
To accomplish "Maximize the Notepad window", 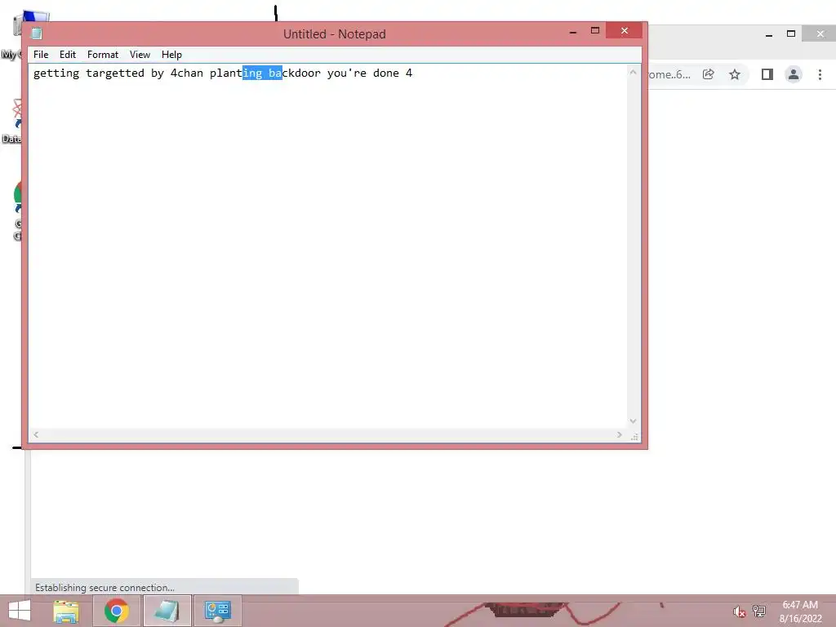I will (x=595, y=30).
